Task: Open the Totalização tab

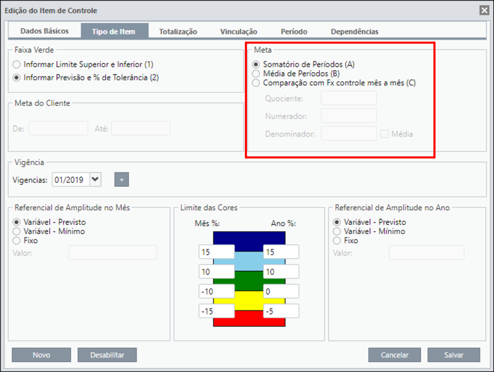Action: point(178,31)
